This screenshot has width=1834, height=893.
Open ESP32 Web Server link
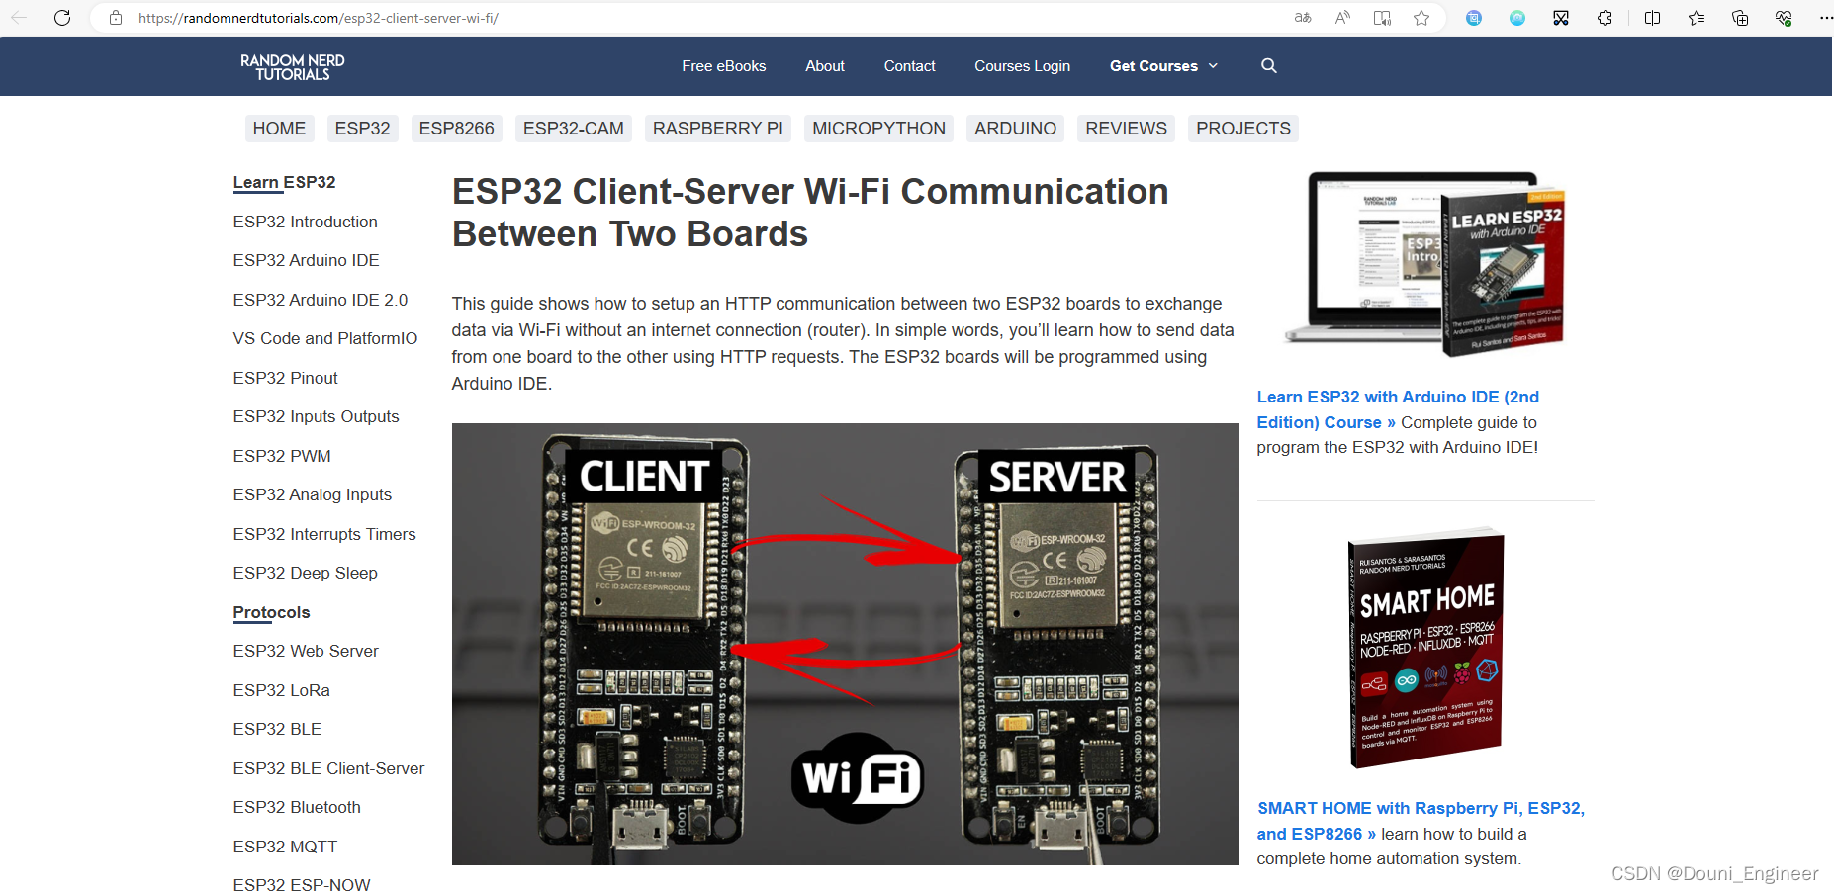pyautogui.click(x=306, y=651)
